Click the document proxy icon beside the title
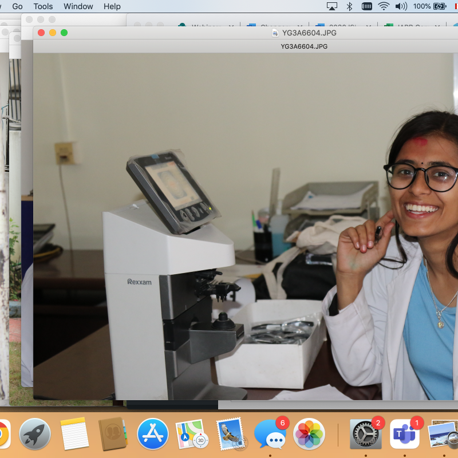This screenshot has height=458, width=458. (275, 33)
